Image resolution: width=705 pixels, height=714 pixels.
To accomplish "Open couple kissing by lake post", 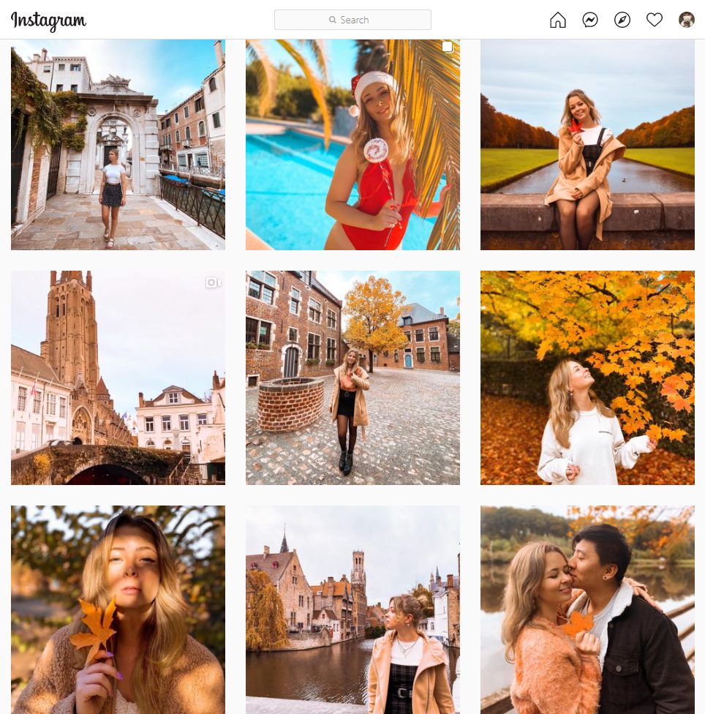I will tap(587, 609).
